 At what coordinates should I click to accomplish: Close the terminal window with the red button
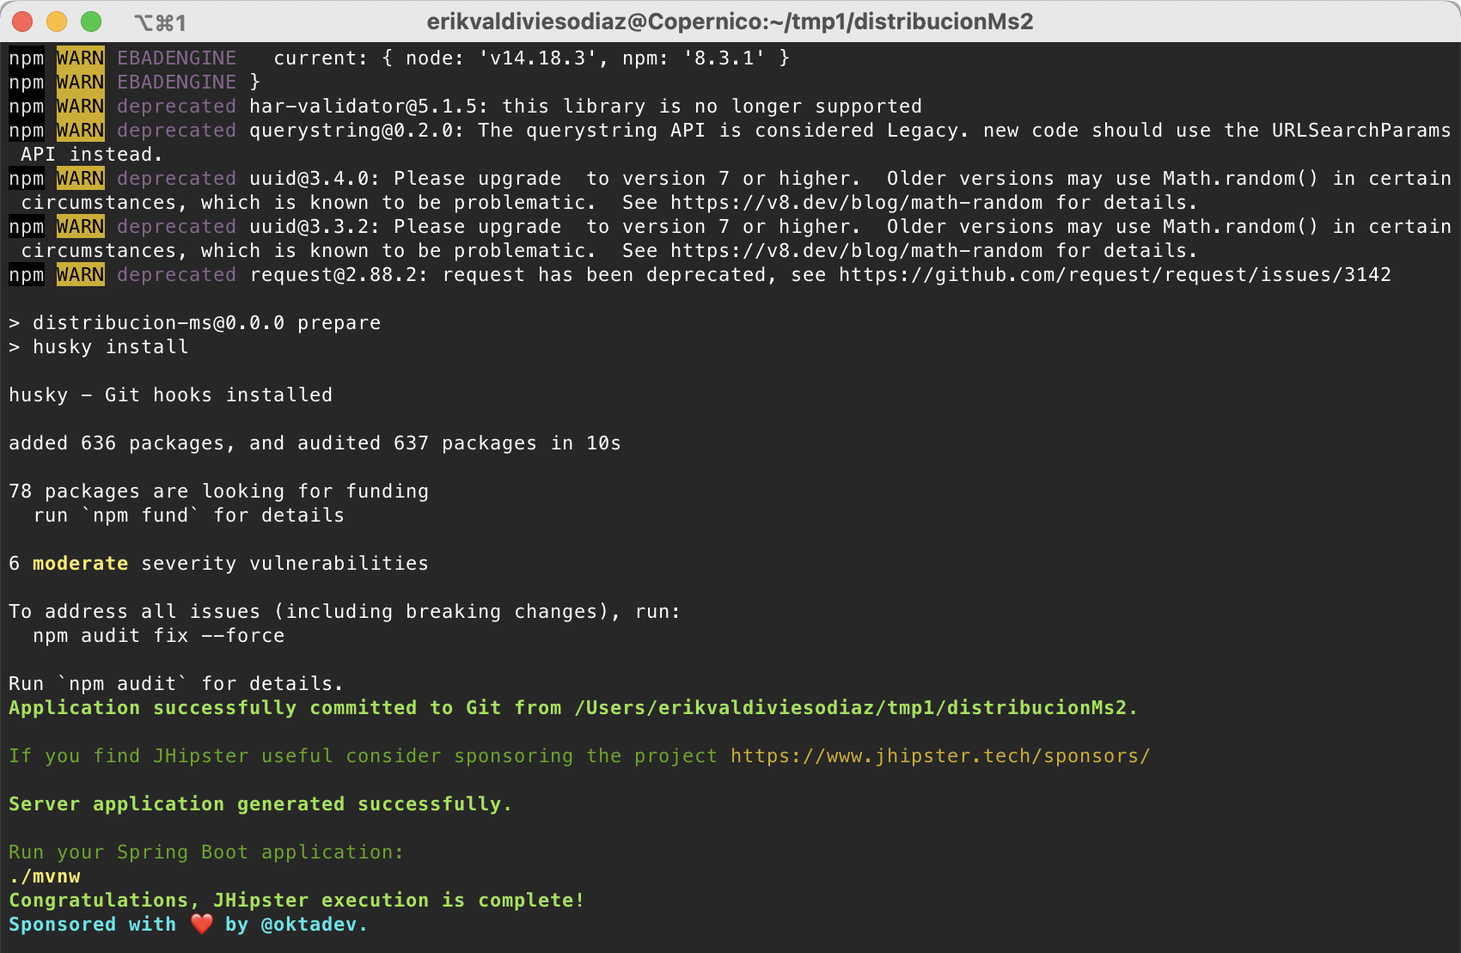pyautogui.click(x=22, y=21)
